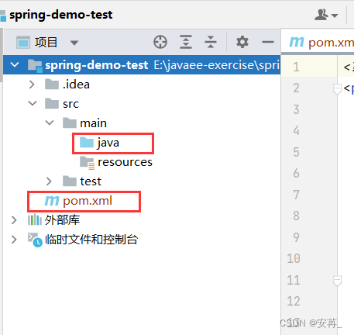Click the project view window icon

(x=23, y=43)
